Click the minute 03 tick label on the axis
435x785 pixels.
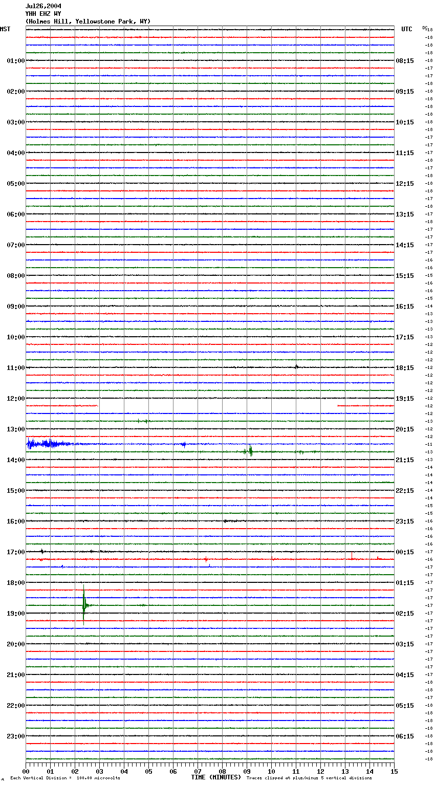99,771
